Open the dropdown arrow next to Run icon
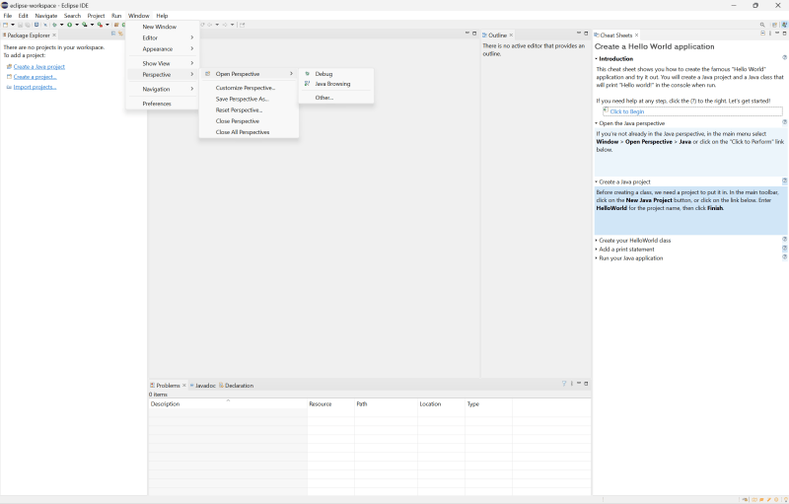The height and width of the screenshot is (504, 789). tap(77, 25)
